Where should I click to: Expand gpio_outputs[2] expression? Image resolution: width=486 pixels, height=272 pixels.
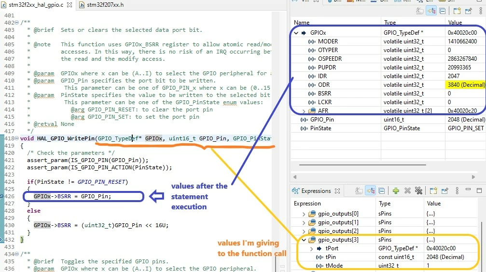(304, 231)
